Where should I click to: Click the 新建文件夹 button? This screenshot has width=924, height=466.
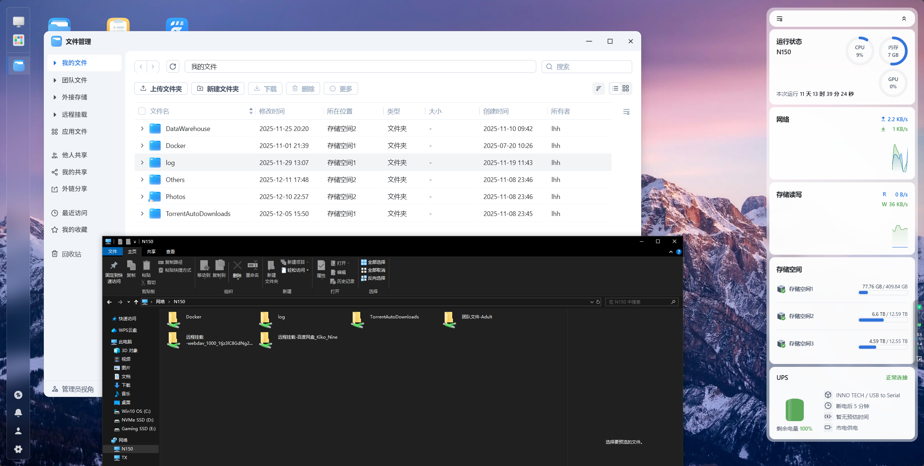(218, 89)
